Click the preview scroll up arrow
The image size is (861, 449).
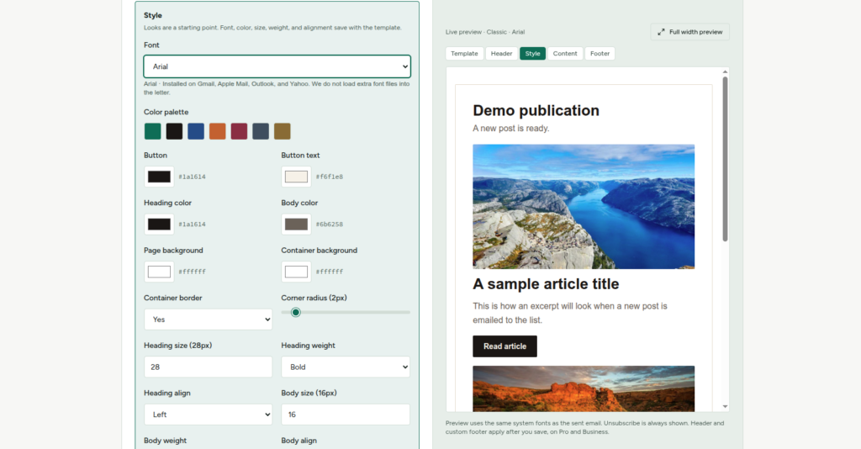coord(725,72)
